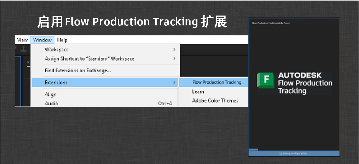
Task: Click the Flow Production Tracking Adobe Panel title
Action: (x=270, y=23)
